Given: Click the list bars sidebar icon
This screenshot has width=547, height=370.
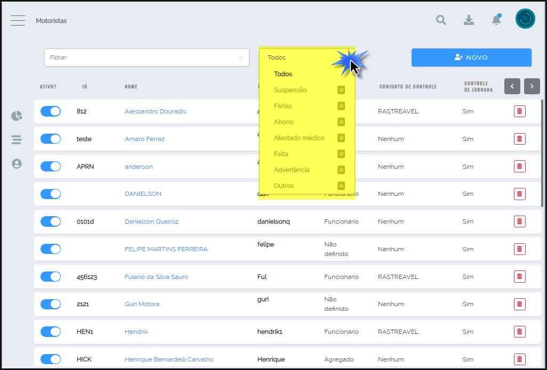Looking at the screenshot, I should click(x=17, y=140).
